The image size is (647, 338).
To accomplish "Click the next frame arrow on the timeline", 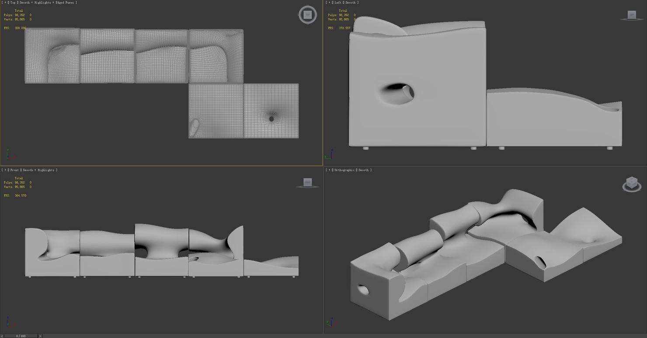I will pyautogui.click(x=39, y=336).
